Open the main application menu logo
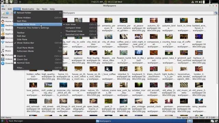The width and height of the screenshot is (219, 123). point(2,2)
